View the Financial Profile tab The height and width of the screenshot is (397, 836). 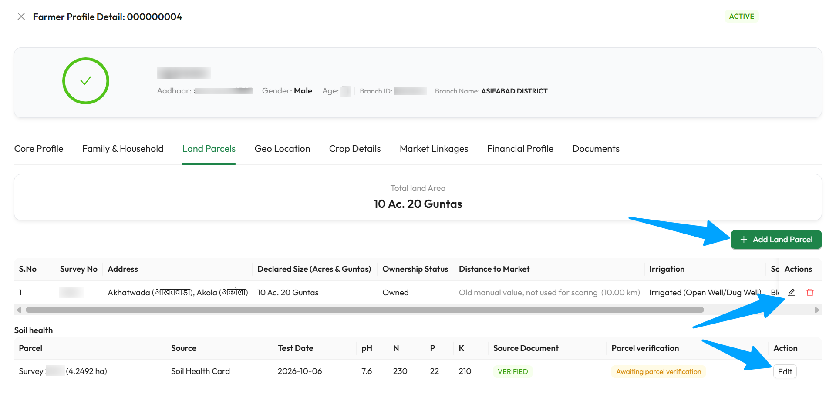click(x=520, y=149)
